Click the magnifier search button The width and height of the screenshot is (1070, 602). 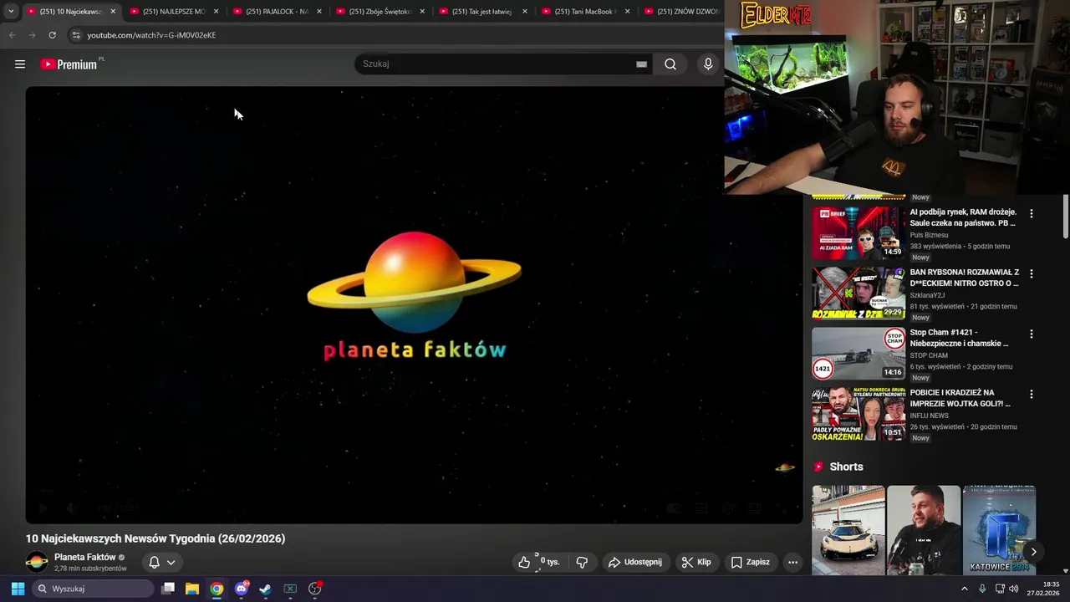670,64
